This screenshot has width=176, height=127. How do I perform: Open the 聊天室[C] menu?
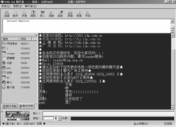[31, 6]
